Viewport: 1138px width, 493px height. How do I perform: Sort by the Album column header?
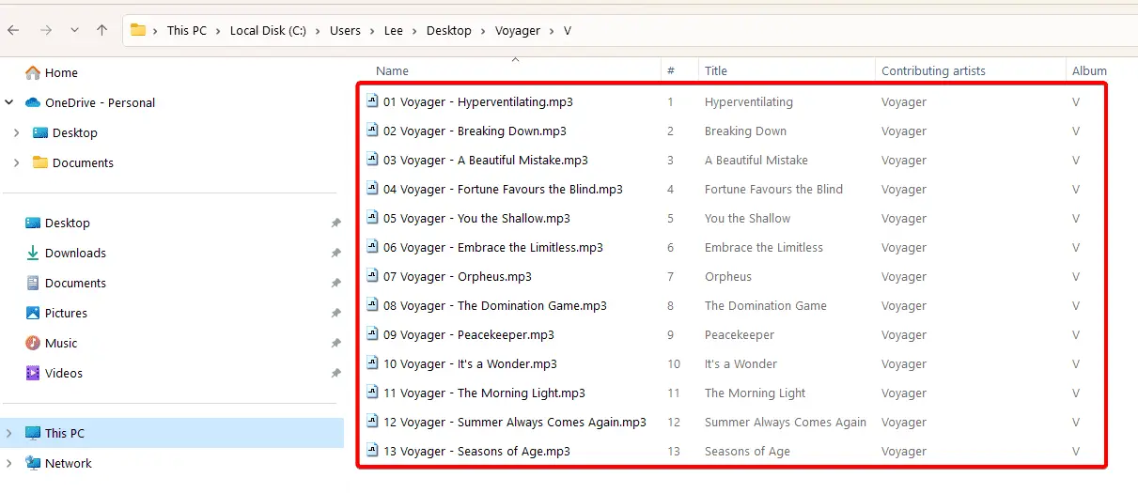(x=1089, y=70)
